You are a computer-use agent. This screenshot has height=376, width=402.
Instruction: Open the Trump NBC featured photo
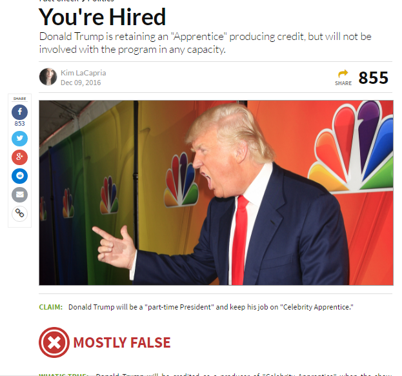(216, 193)
